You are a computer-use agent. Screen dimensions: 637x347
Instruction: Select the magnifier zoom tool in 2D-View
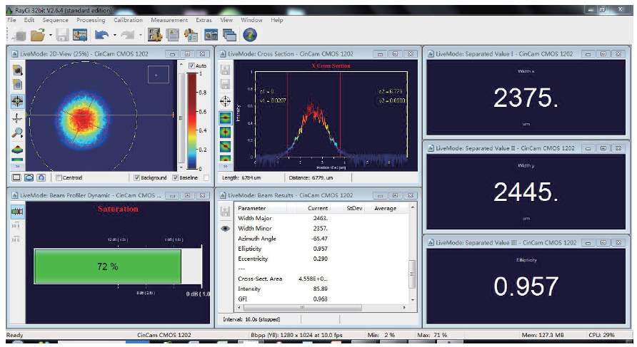tap(17, 133)
